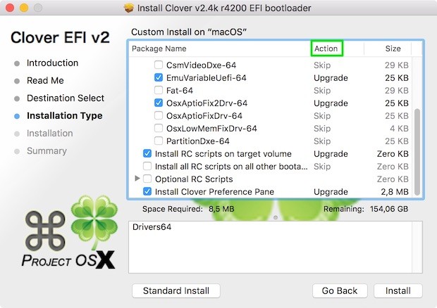Click the Clover installer package icon in title bar
Screen dimensions: 437x308
point(128,8)
